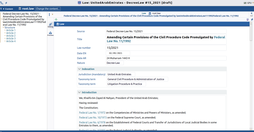The width and height of the screenshot is (254, 132).
Task: Open the GFU dropdown arrow
Action: click(253, 3)
